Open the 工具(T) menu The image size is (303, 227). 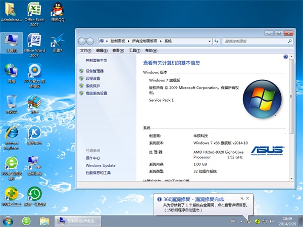coord(134,51)
